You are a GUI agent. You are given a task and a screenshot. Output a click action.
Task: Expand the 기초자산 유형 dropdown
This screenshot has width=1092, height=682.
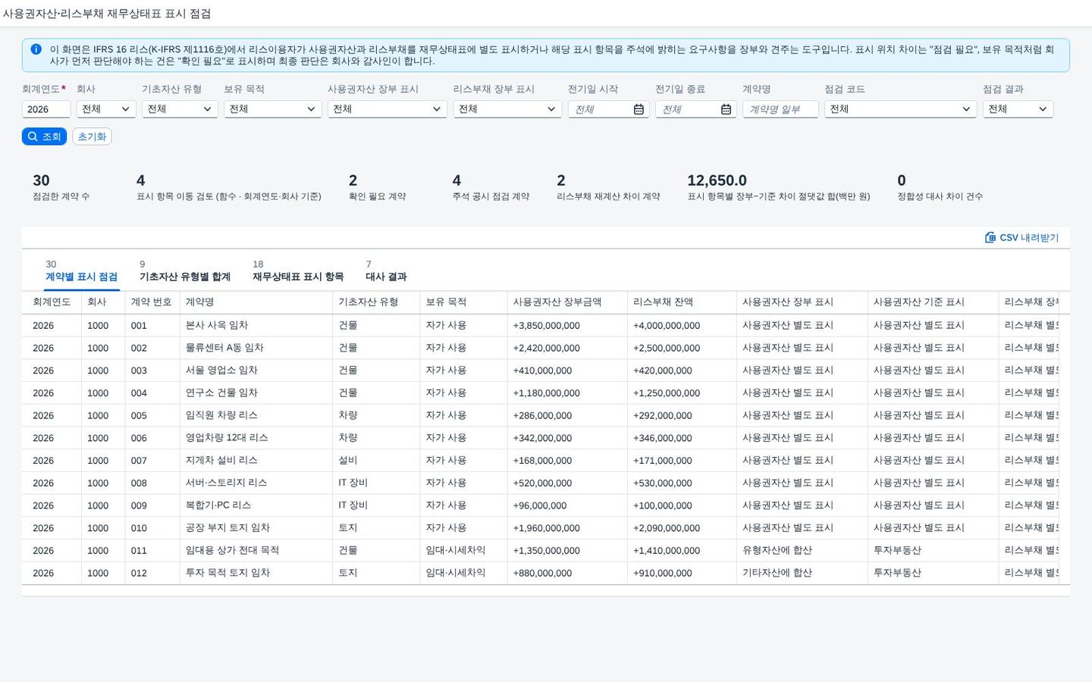(180, 109)
